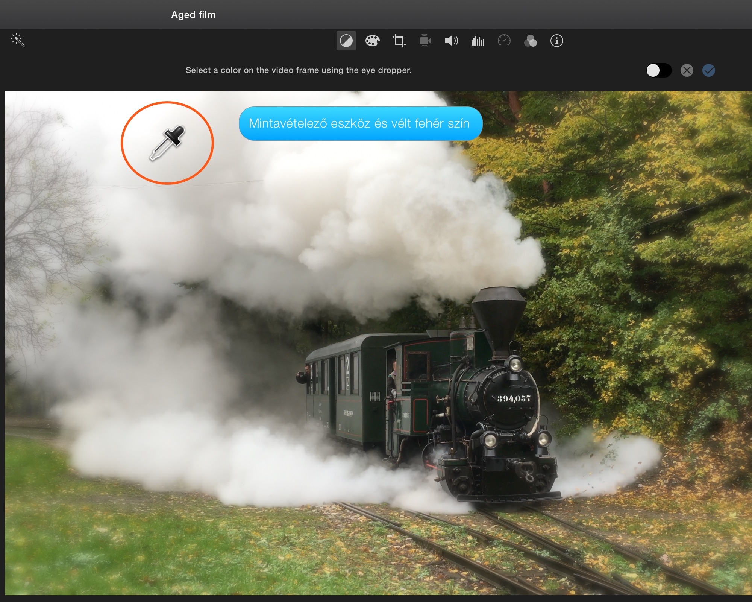Open the speed gauge icon
Viewport: 752px width, 602px height.
click(x=504, y=41)
